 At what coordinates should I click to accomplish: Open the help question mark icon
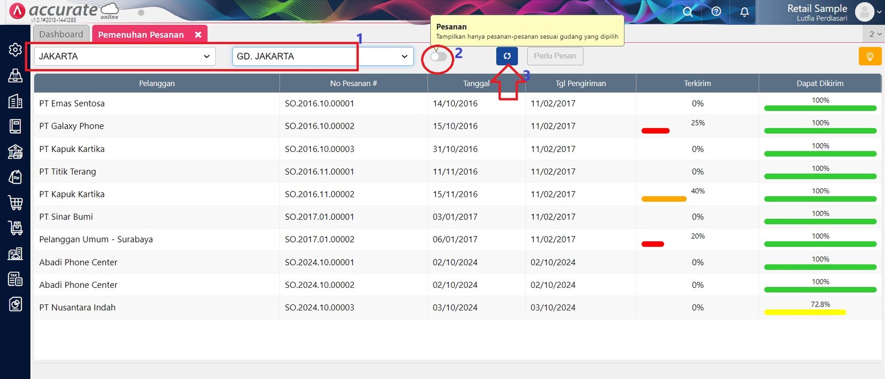pos(716,12)
